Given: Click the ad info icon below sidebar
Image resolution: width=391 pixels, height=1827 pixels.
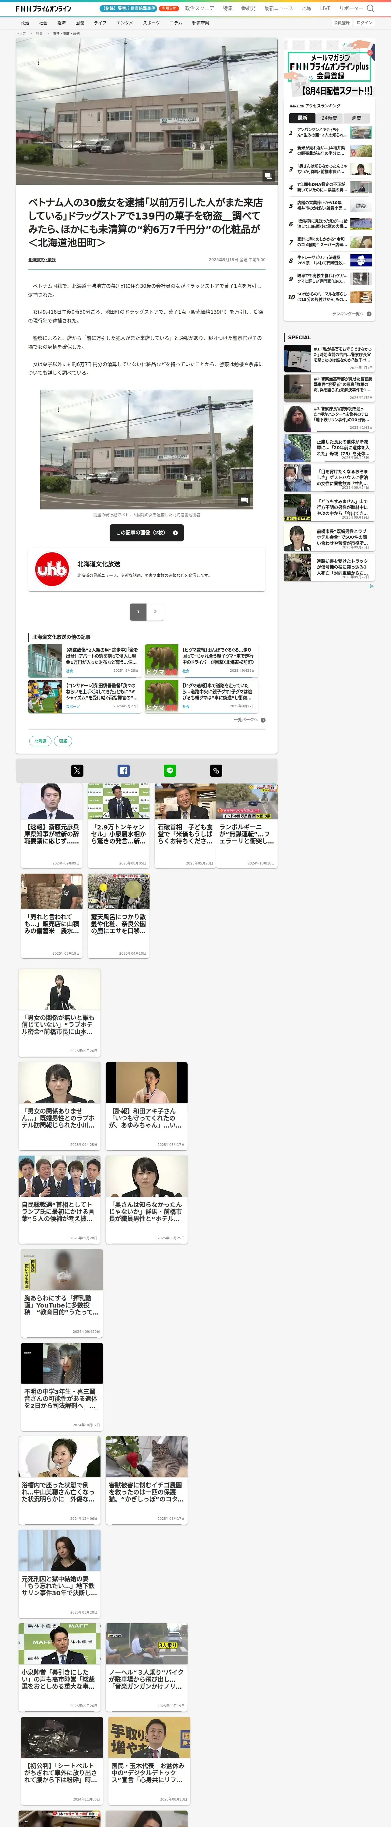Looking at the screenshot, I should pos(371,586).
